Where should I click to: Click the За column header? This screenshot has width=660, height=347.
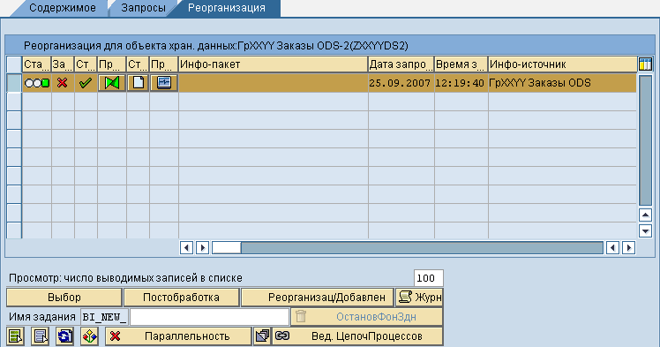[x=63, y=64]
